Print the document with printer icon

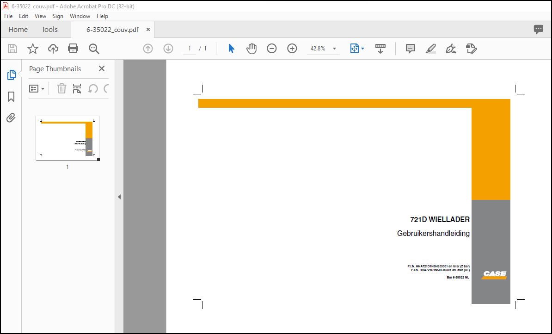73,49
